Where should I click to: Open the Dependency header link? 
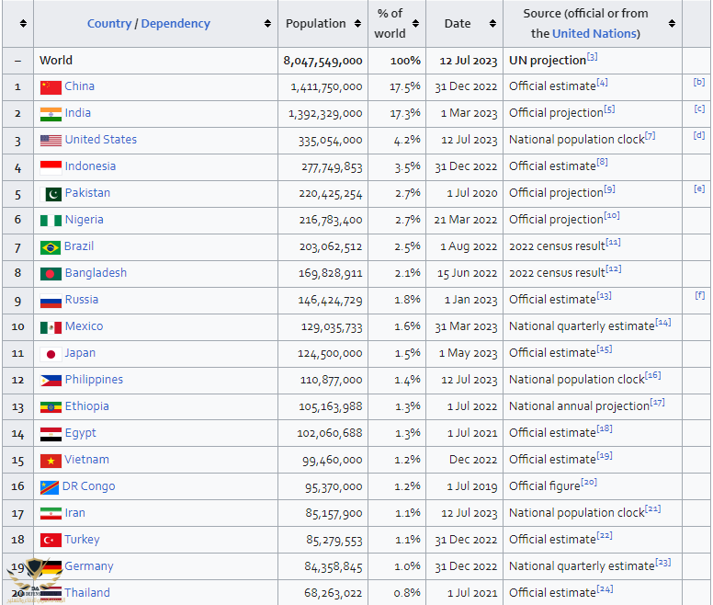tap(175, 24)
